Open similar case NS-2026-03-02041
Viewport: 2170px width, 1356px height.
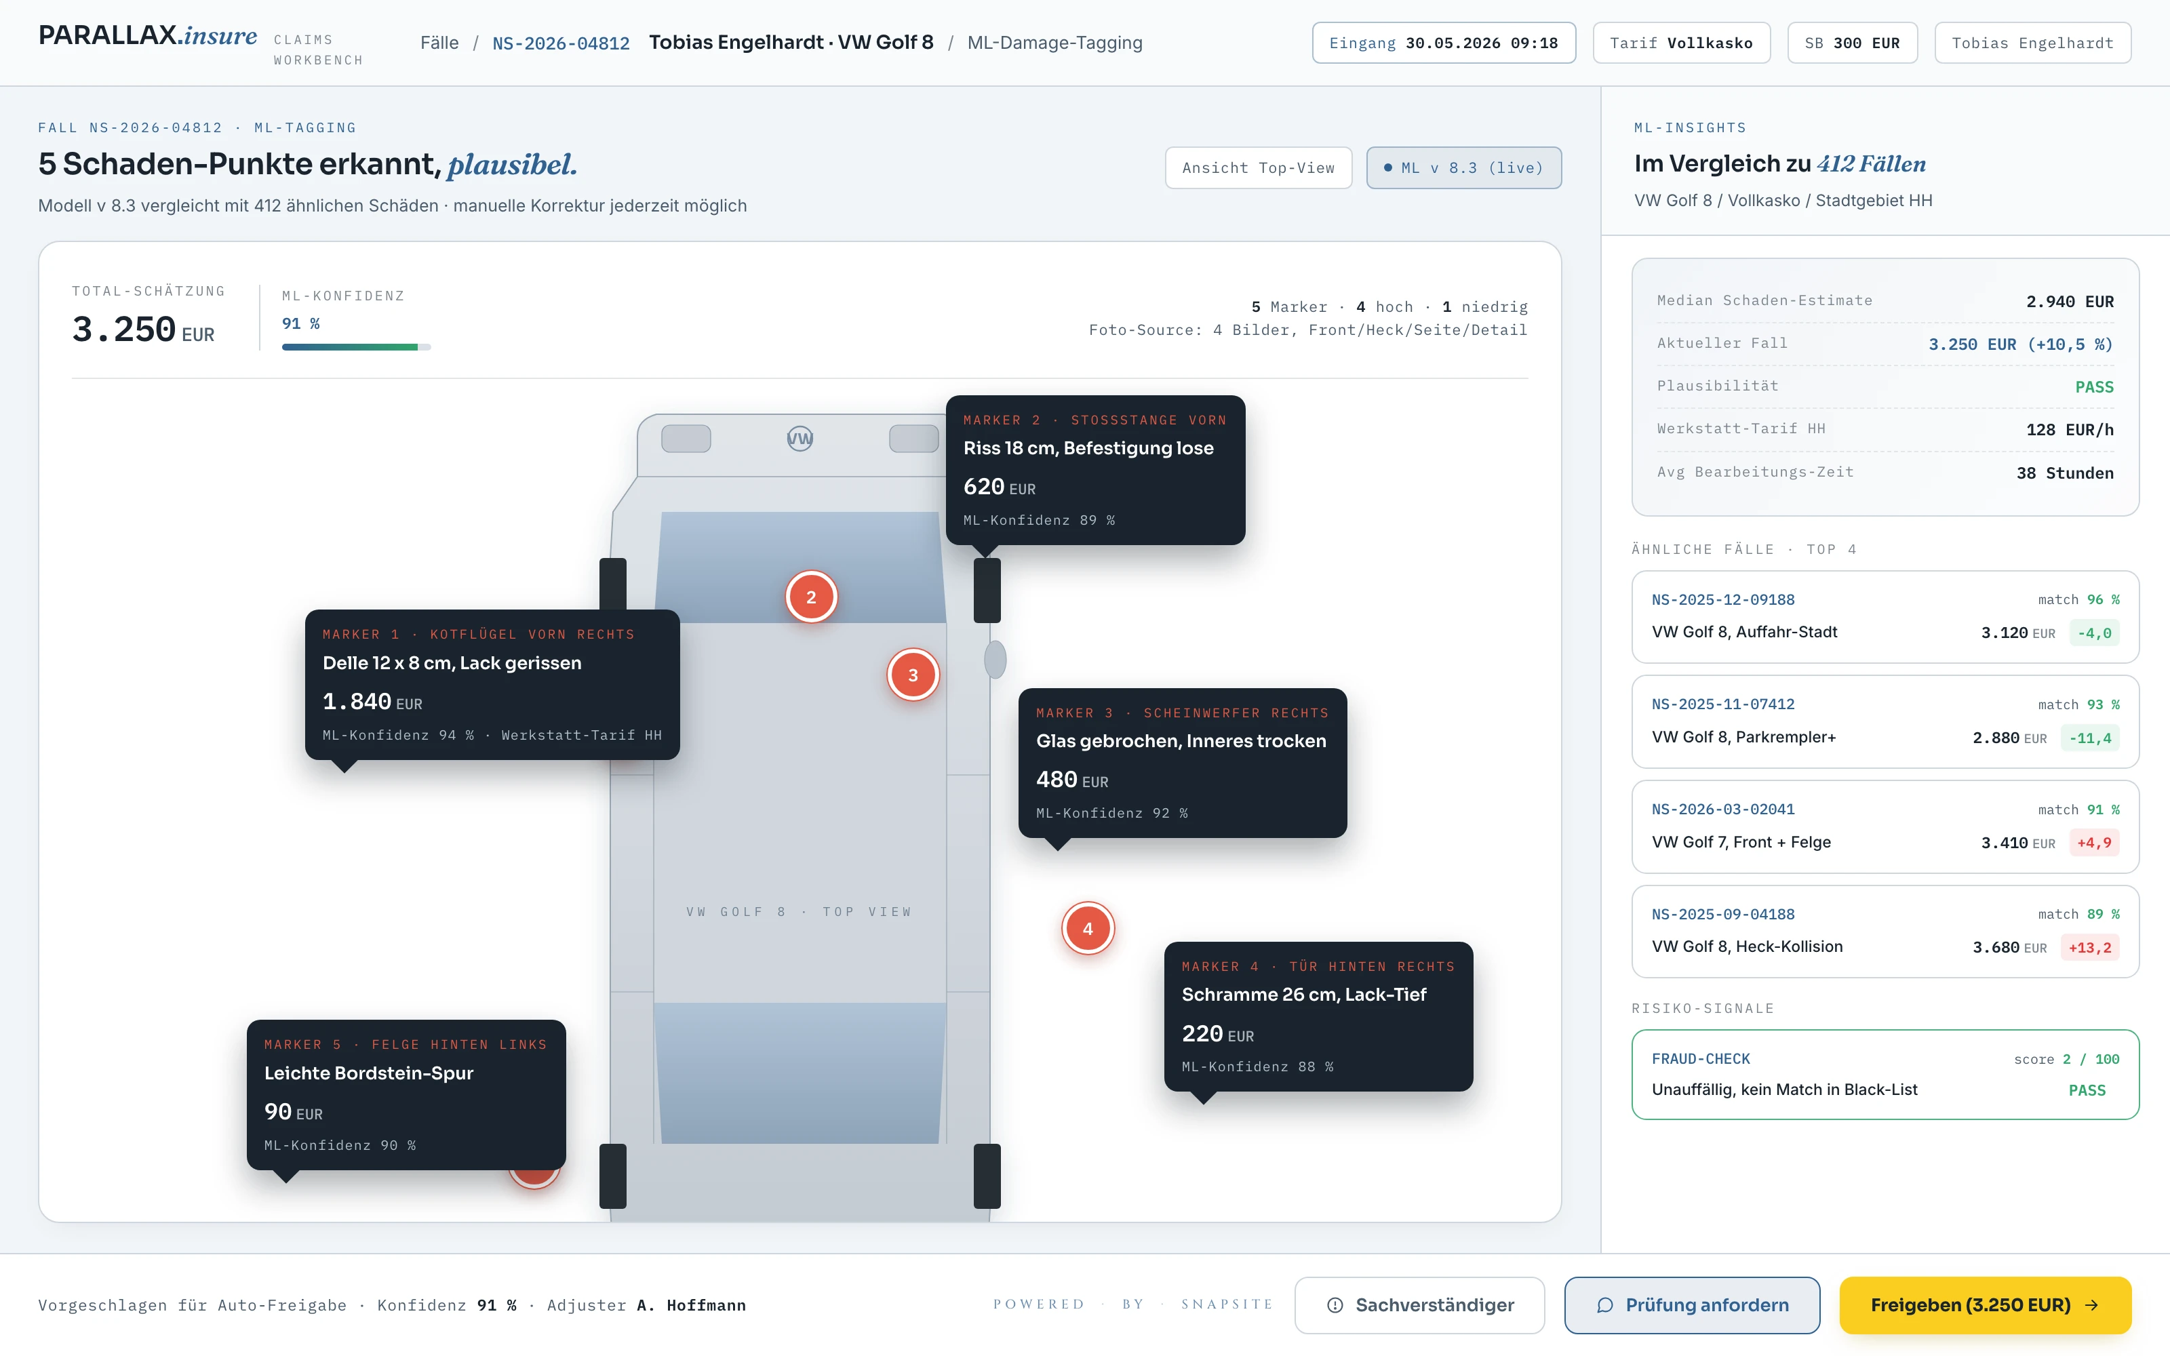click(1885, 827)
